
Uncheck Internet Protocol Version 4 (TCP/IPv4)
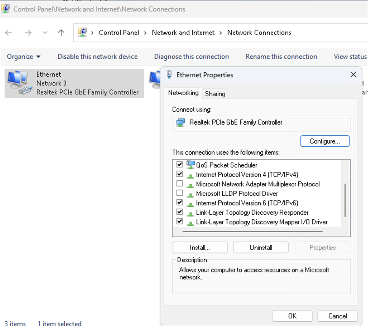(x=180, y=174)
